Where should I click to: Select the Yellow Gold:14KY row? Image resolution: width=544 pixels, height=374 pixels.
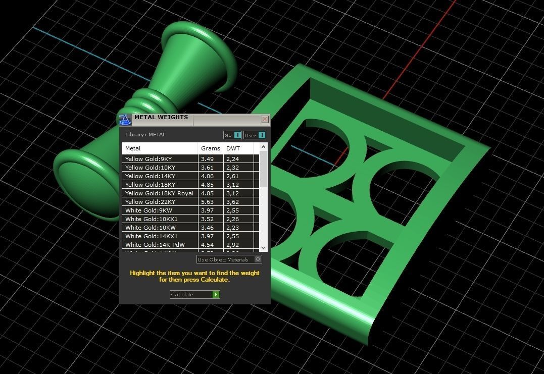pos(190,176)
